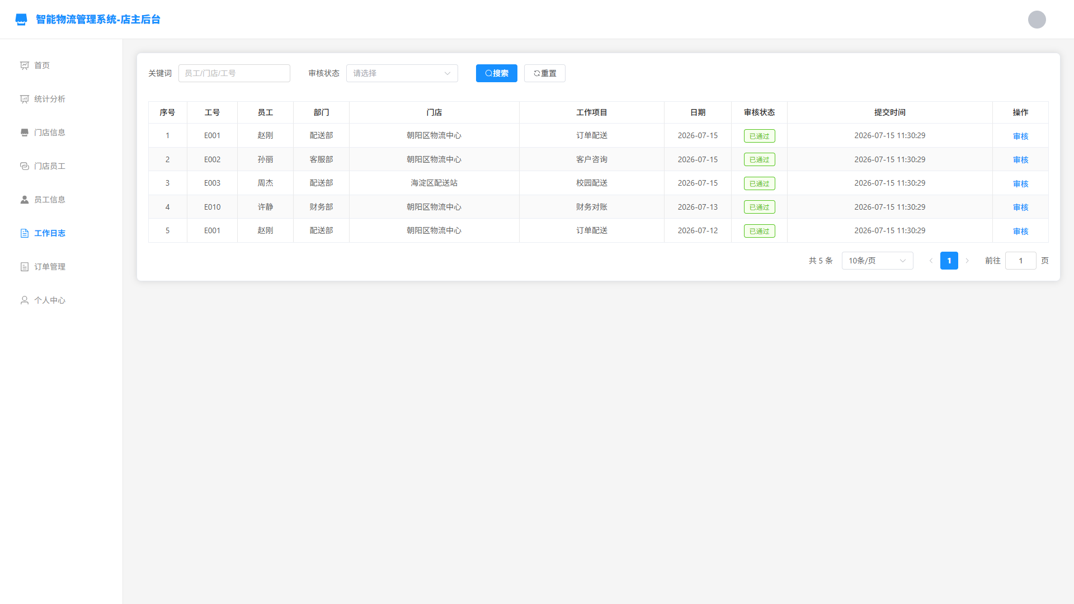Click the 校园配送 work item cell
This screenshot has width=1074, height=604.
coord(592,183)
